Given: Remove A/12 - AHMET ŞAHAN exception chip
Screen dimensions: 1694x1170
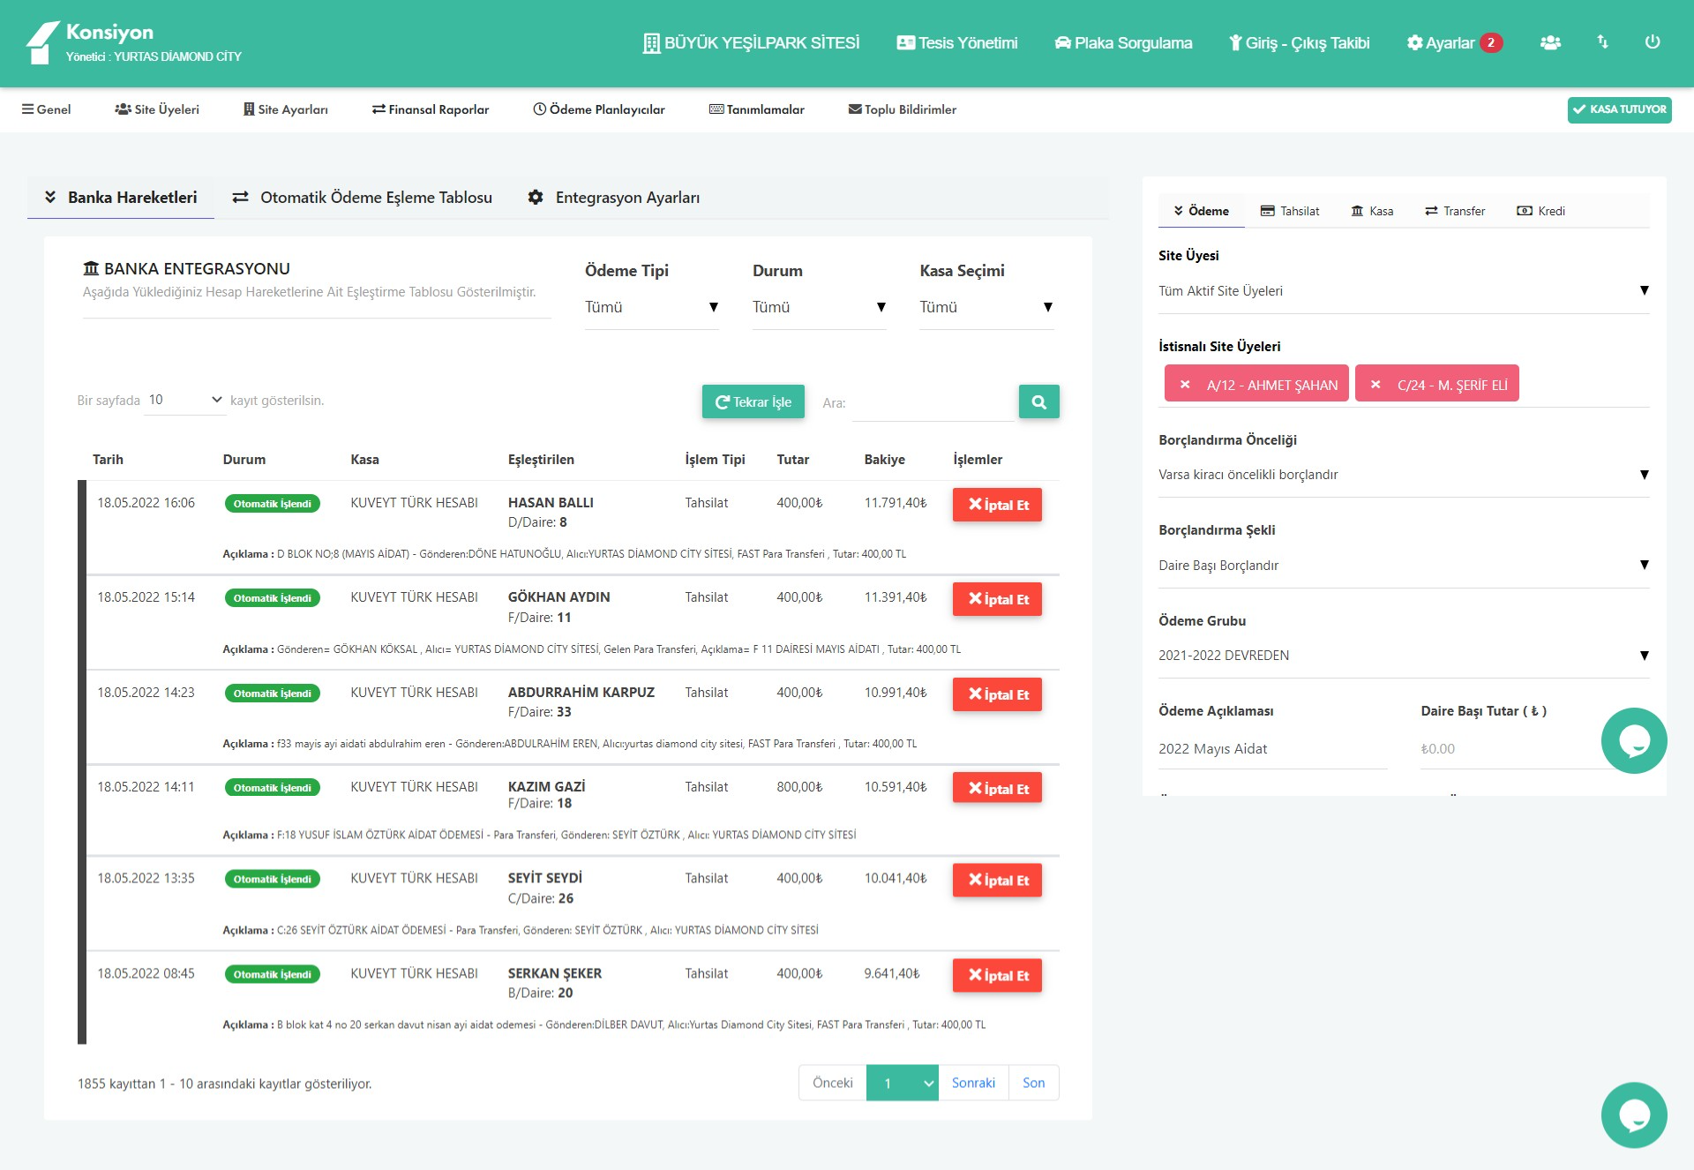Looking at the screenshot, I should [1185, 385].
